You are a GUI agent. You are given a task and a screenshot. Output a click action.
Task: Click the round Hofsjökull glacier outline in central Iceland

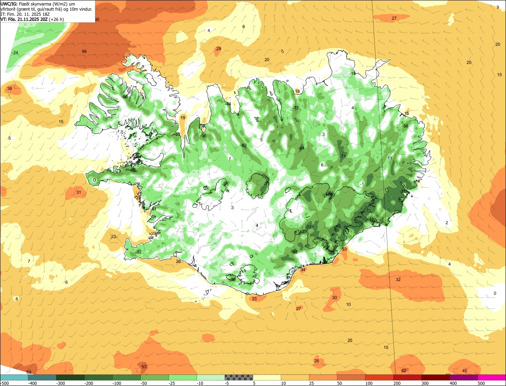click(x=258, y=186)
